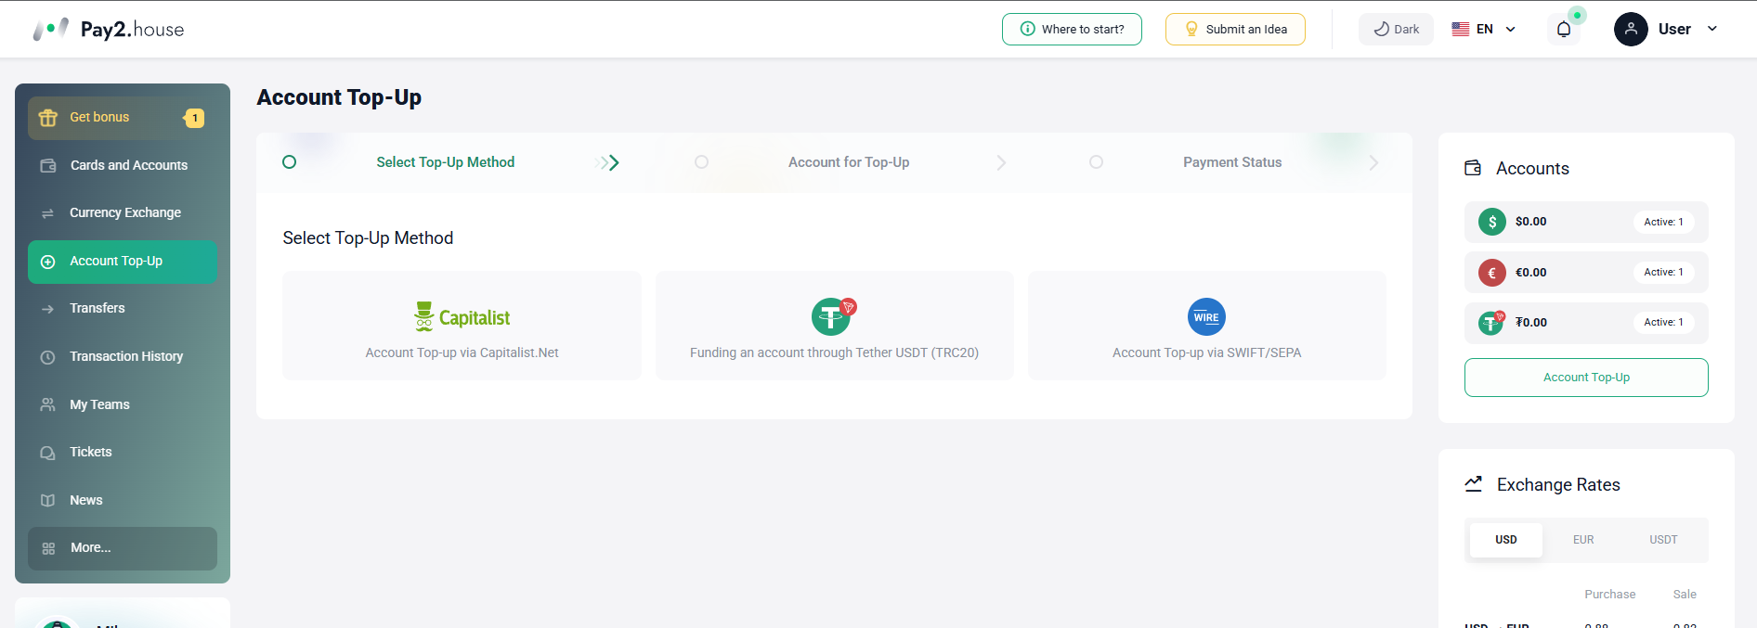Click the people icon next to My Teams
The width and height of the screenshot is (1757, 628).
click(x=48, y=404)
